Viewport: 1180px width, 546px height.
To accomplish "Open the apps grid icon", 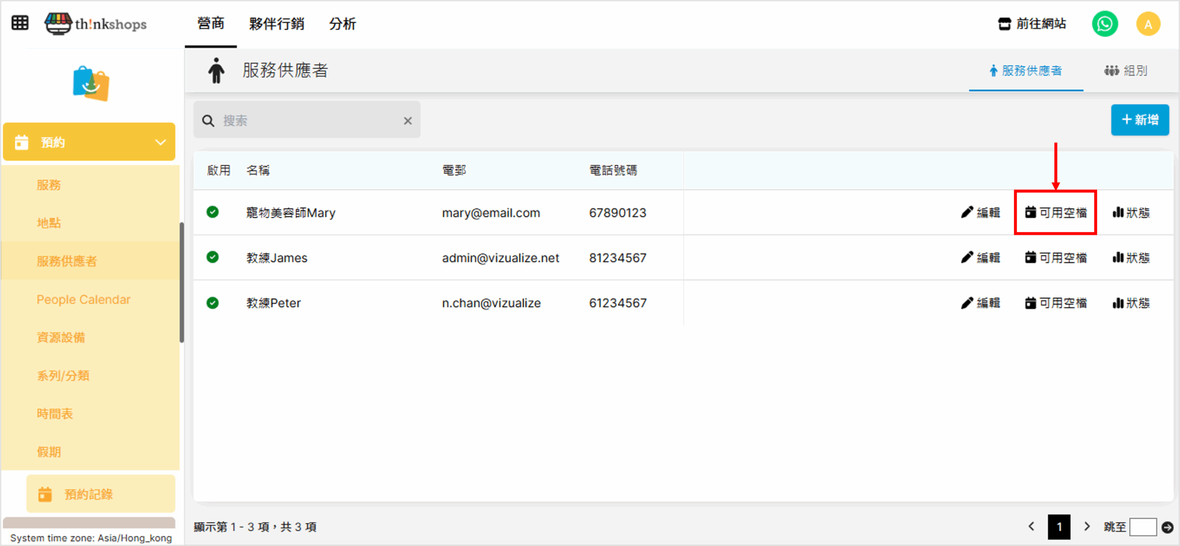I will pyautogui.click(x=20, y=23).
